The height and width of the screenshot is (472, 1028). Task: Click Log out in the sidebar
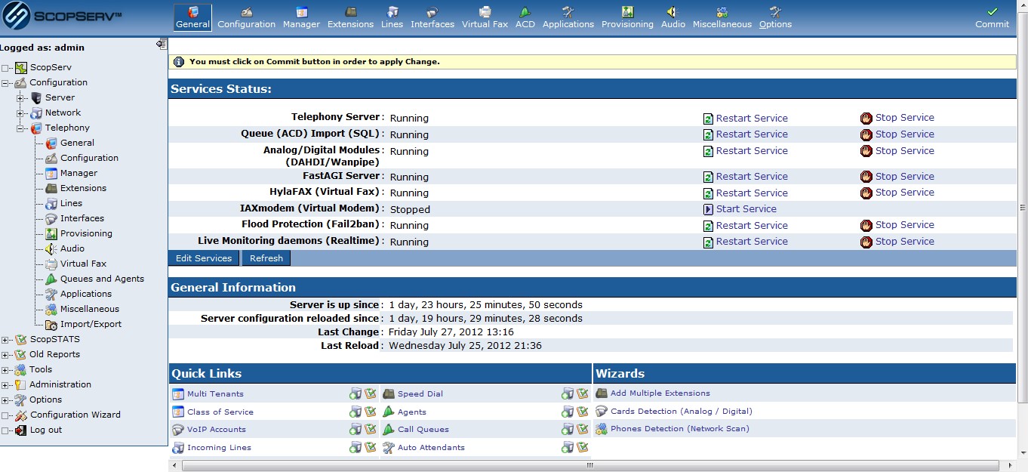[x=46, y=430]
